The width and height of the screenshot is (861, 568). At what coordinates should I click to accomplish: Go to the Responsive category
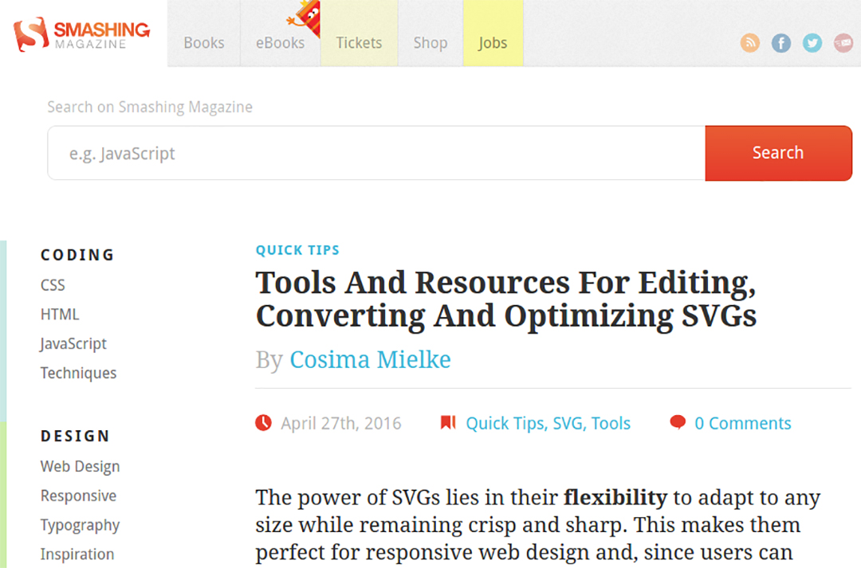click(78, 496)
